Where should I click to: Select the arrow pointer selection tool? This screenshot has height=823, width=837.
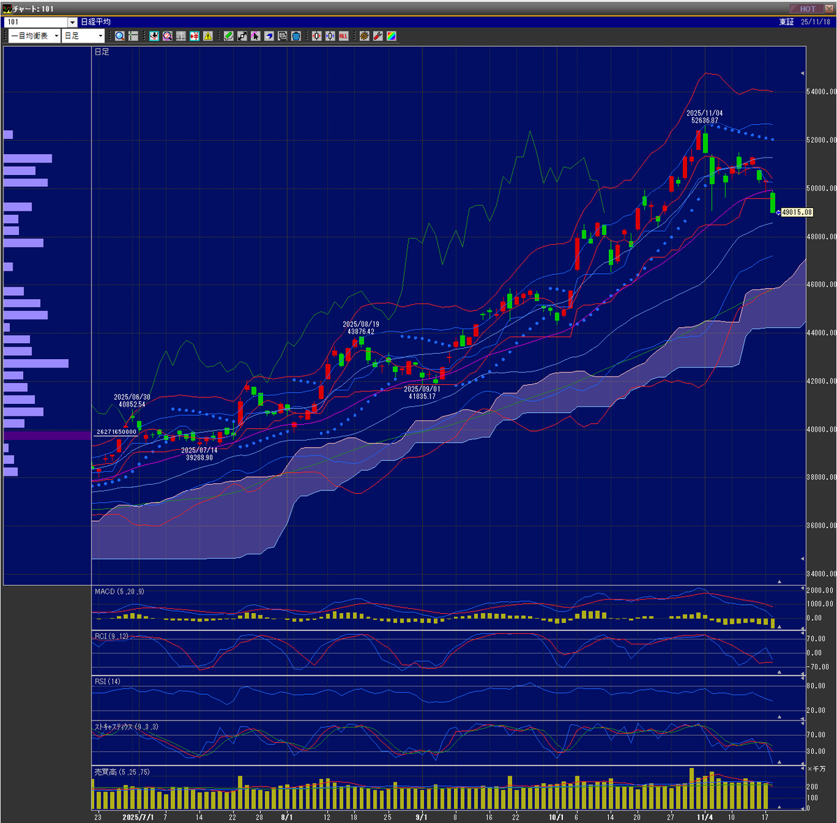(255, 36)
